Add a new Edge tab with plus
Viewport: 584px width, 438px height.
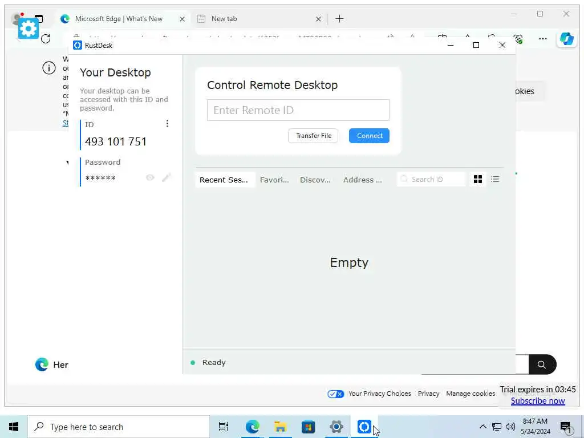click(339, 19)
